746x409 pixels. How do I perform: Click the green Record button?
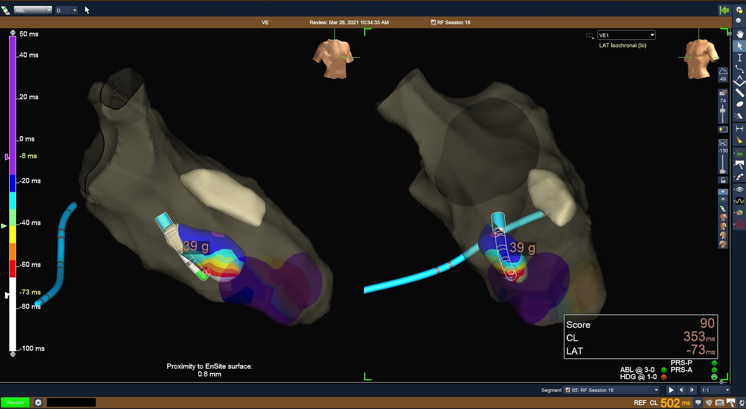tap(15, 403)
